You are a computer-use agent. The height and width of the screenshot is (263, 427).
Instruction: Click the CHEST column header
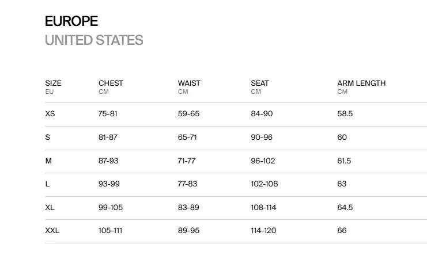pos(111,83)
